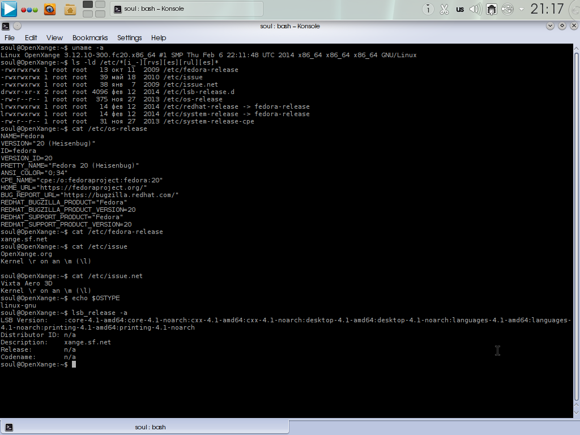Viewport: 580px width, 435px height.
Task: Open the File menu
Action: pos(10,38)
